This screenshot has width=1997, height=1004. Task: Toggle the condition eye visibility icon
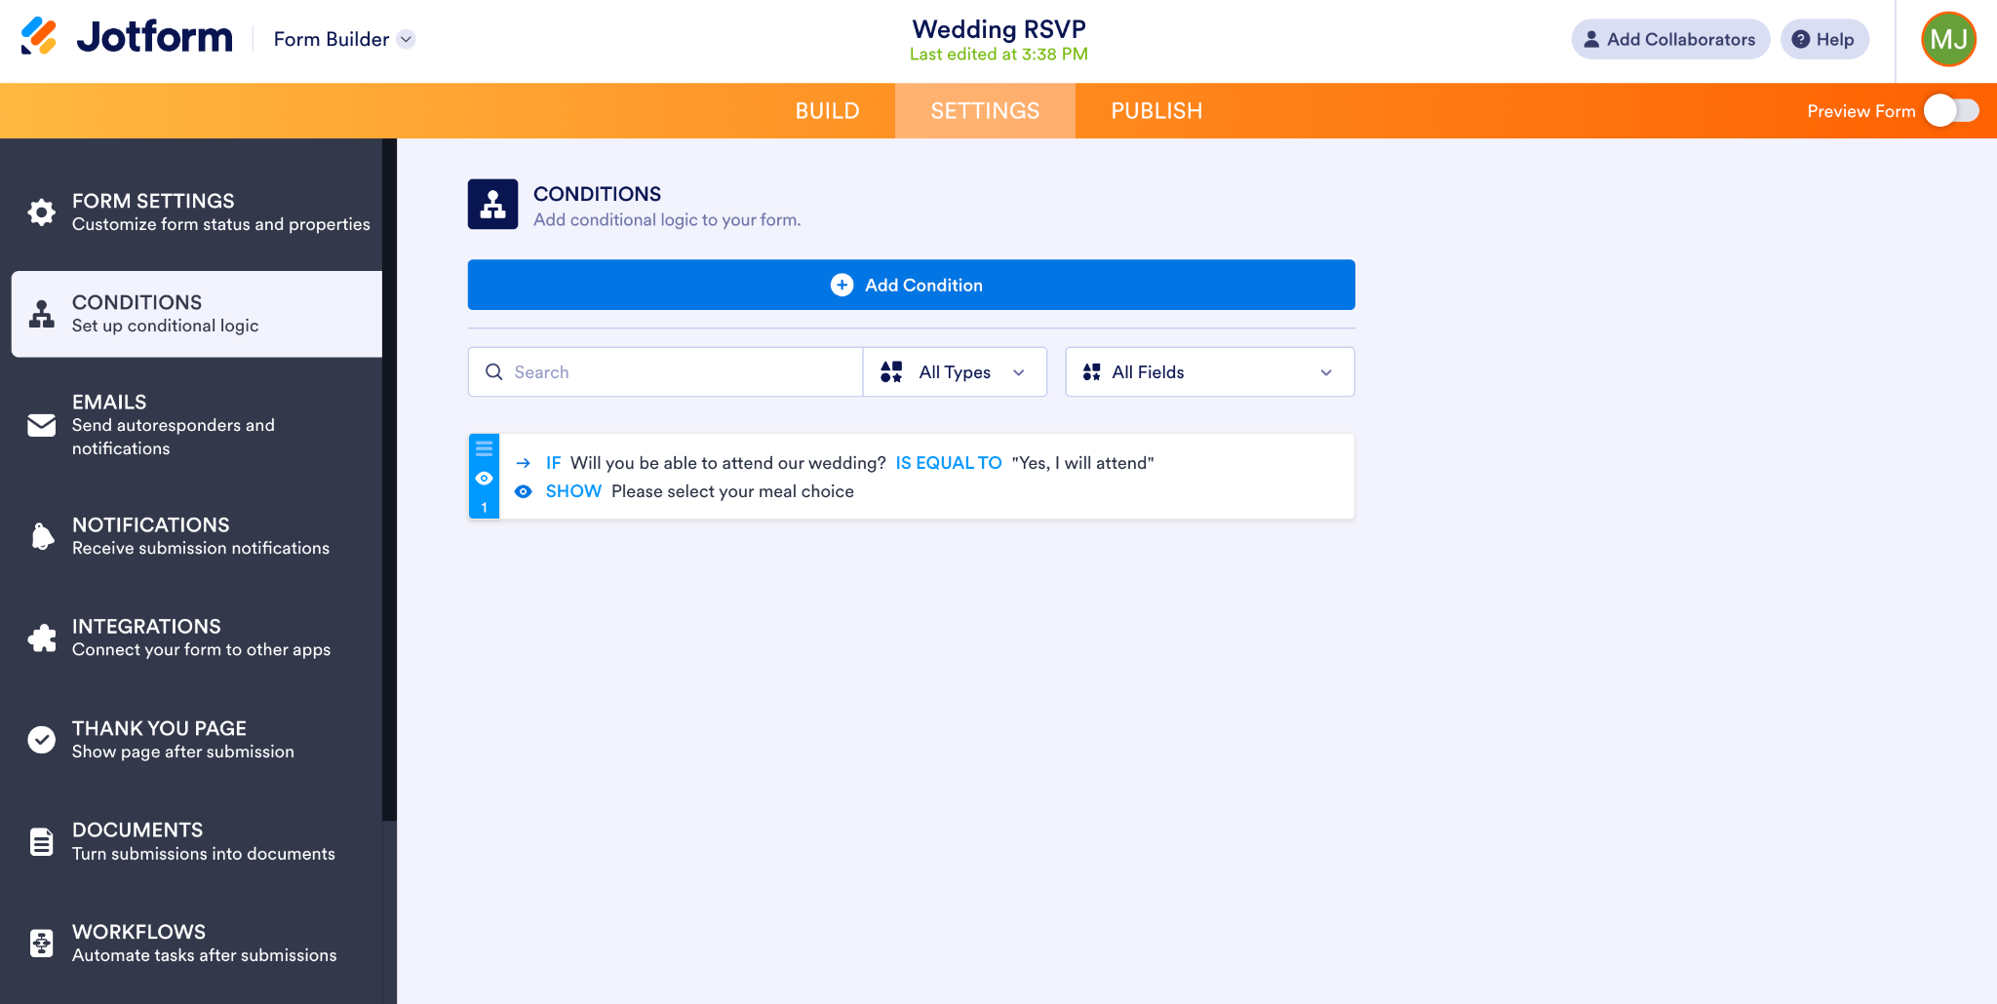484,479
